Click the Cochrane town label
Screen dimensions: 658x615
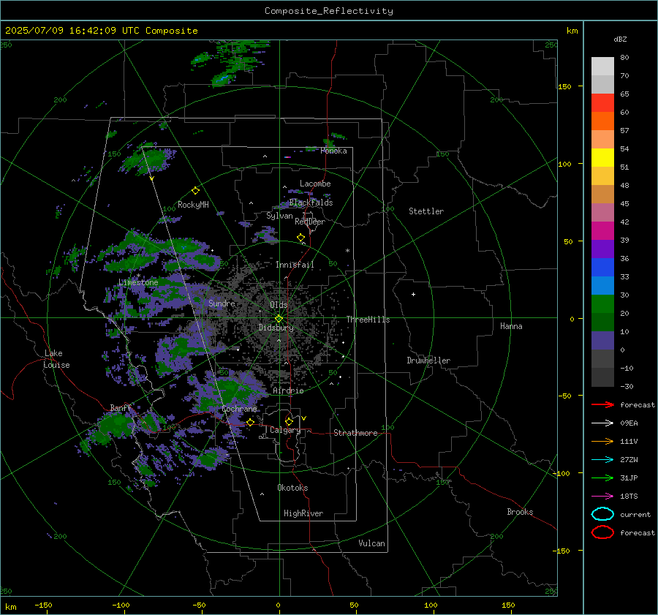pyautogui.click(x=239, y=409)
